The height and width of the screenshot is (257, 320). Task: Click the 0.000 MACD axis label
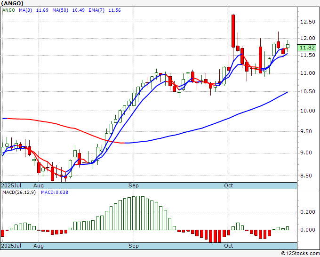(x=308, y=230)
